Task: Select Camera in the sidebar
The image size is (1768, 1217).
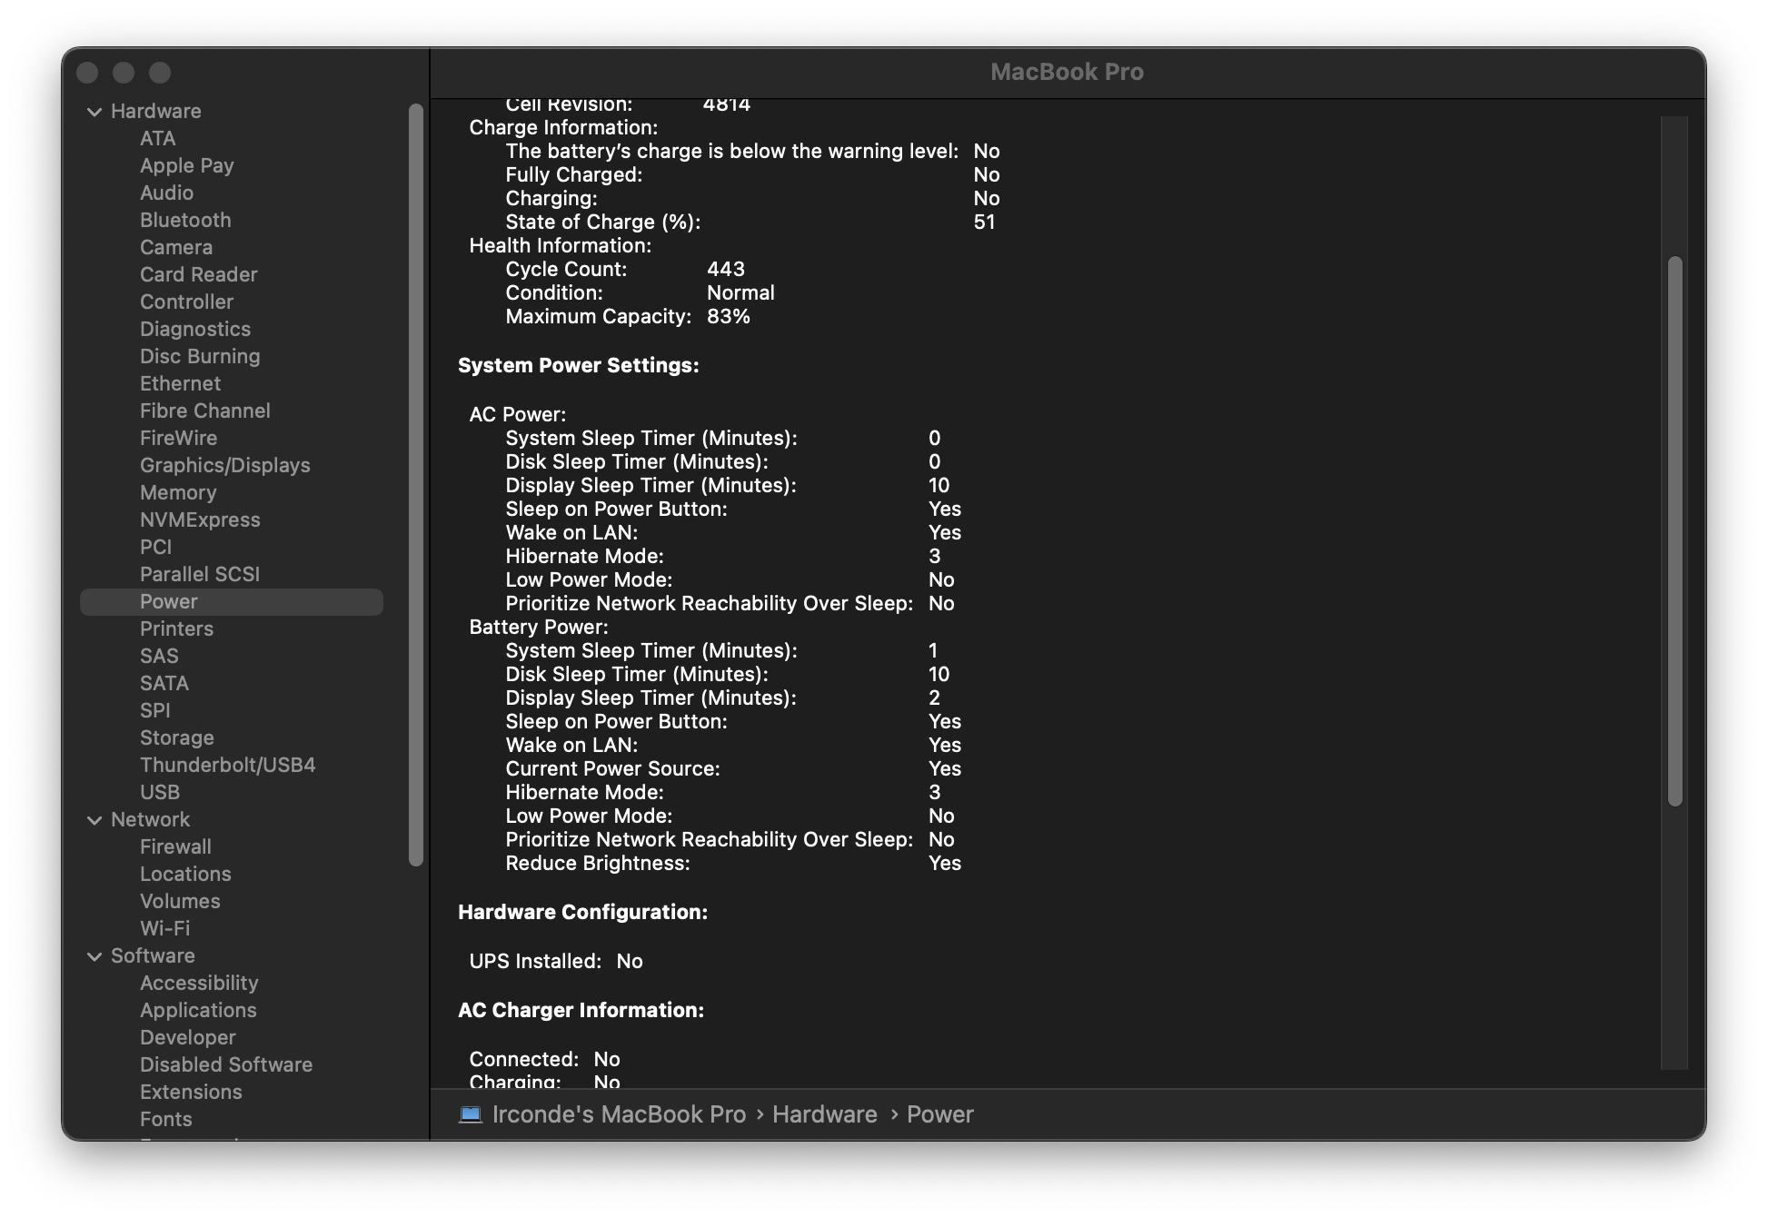Action: [x=176, y=247]
